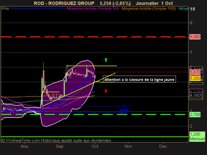This screenshot has width=207, height=155.
Task: Click the 4,0805 moving average value
Action: point(196,95)
